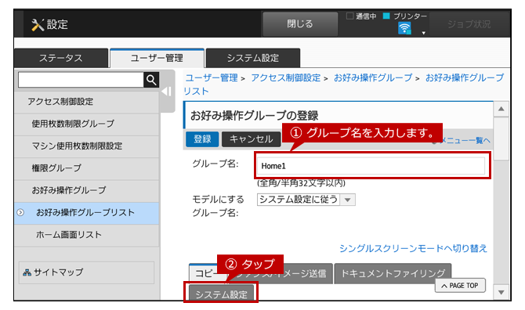The image size is (525, 310).
Task: Open 権限グループ in the sidebar
Action: point(86,168)
